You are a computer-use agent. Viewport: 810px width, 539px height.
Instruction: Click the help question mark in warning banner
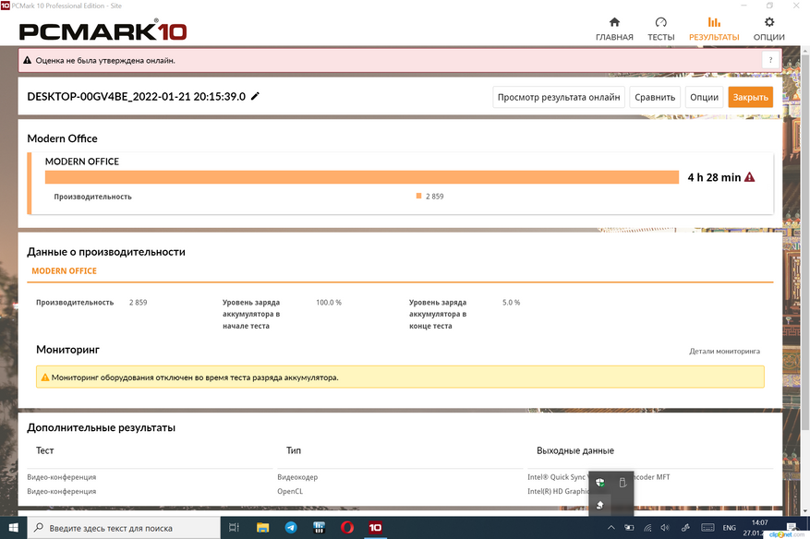770,60
